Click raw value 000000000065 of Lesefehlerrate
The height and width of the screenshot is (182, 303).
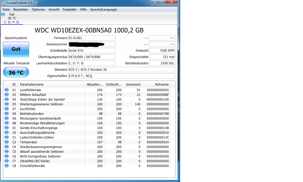click(x=158, y=90)
